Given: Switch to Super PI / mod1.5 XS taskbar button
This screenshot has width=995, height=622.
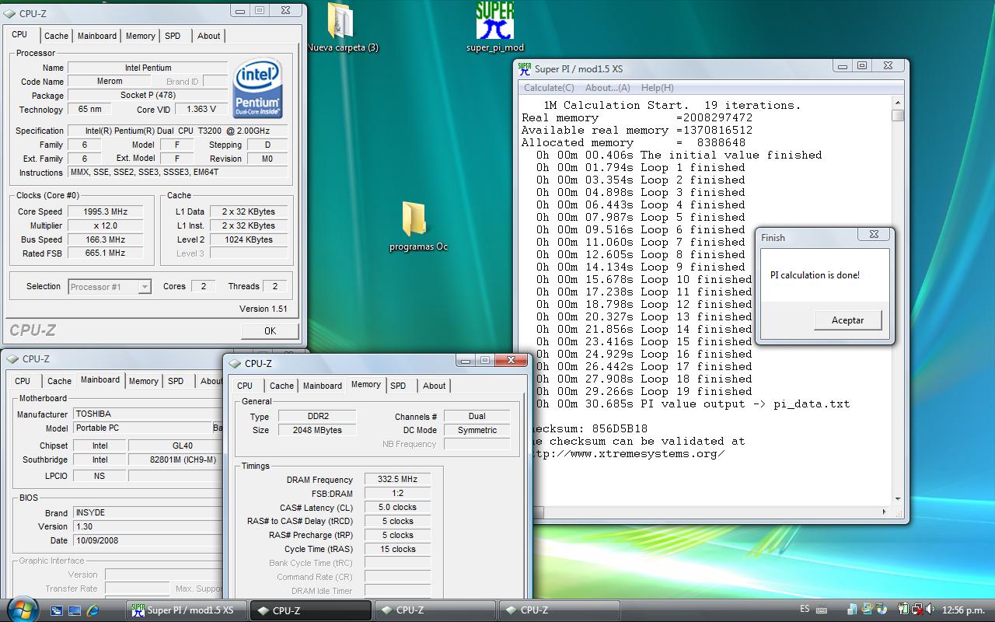Looking at the screenshot, I should coord(186,610).
